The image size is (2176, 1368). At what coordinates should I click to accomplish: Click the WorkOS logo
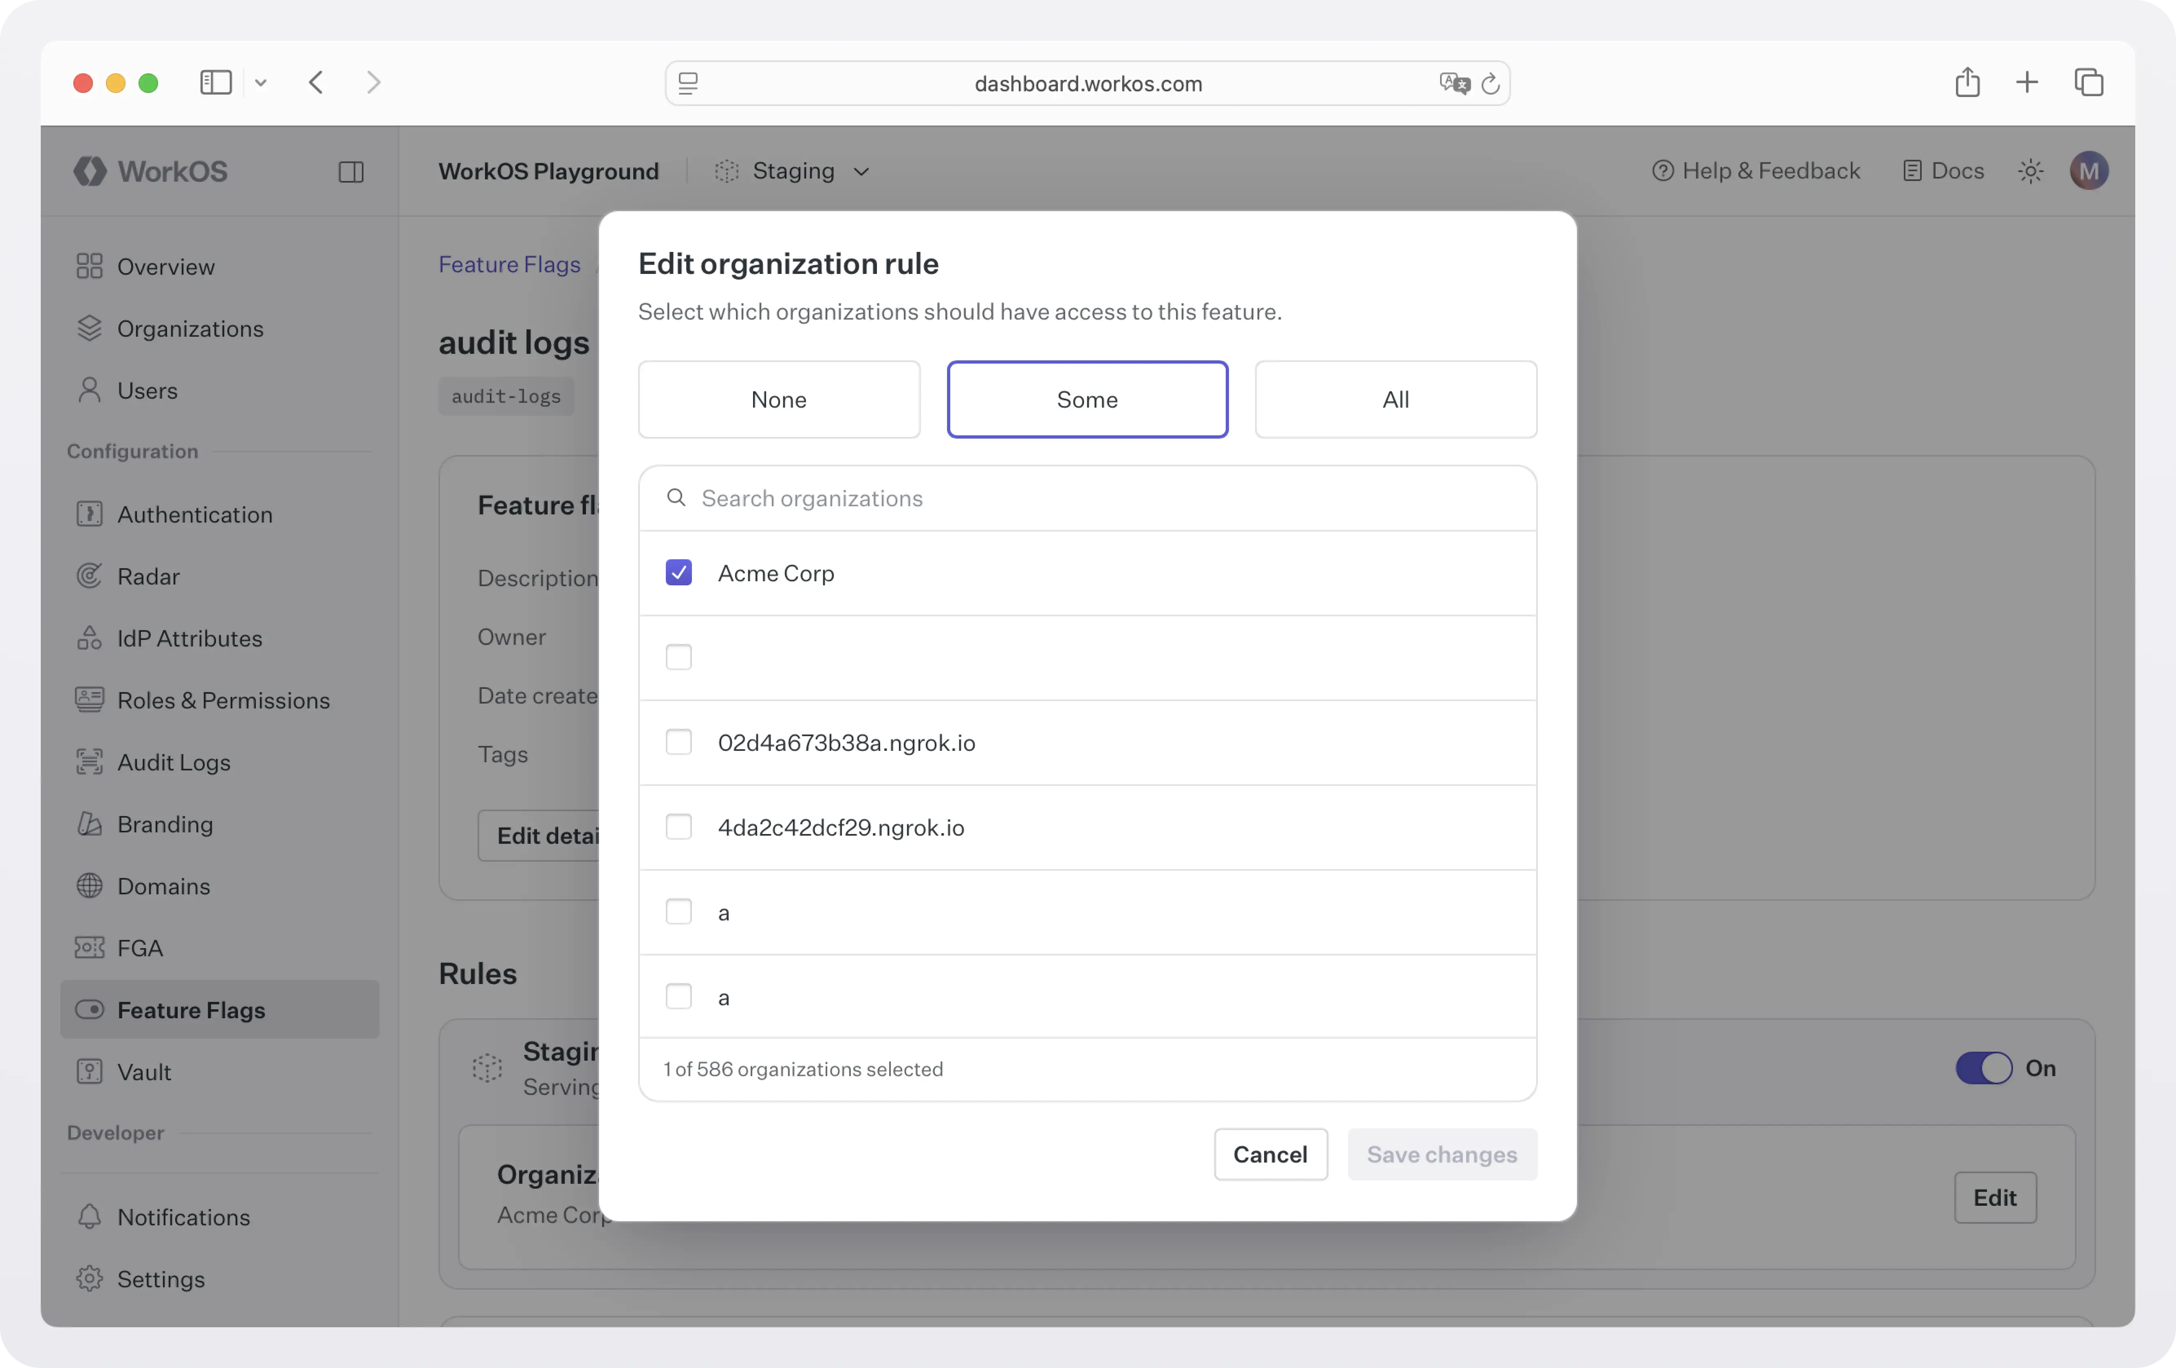coord(151,171)
